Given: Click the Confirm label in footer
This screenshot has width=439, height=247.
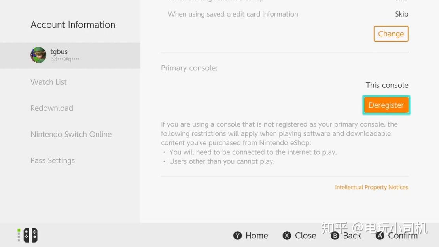Looking at the screenshot, I should (402, 236).
